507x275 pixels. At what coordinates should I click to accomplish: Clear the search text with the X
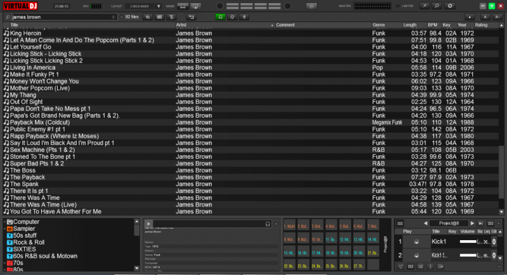[x=113, y=17]
